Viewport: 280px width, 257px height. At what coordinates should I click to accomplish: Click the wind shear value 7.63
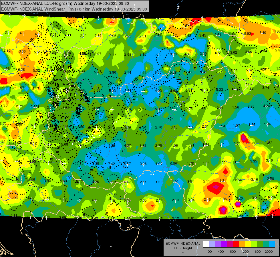point(112,109)
